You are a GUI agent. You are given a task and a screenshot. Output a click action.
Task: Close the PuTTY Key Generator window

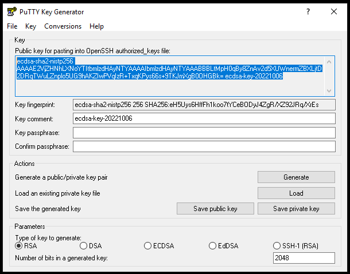coord(334,11)
